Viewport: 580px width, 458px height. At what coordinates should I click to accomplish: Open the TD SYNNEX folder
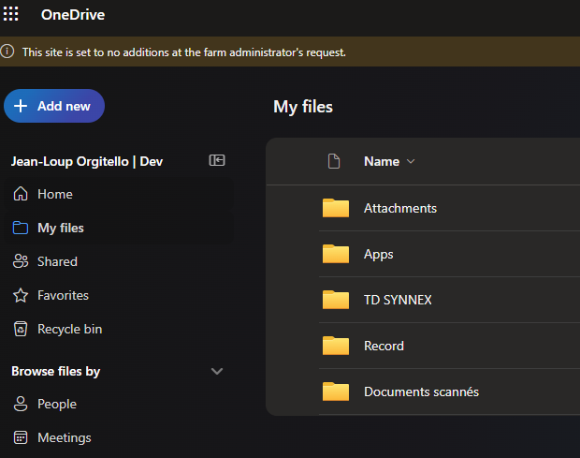[398, 300]
